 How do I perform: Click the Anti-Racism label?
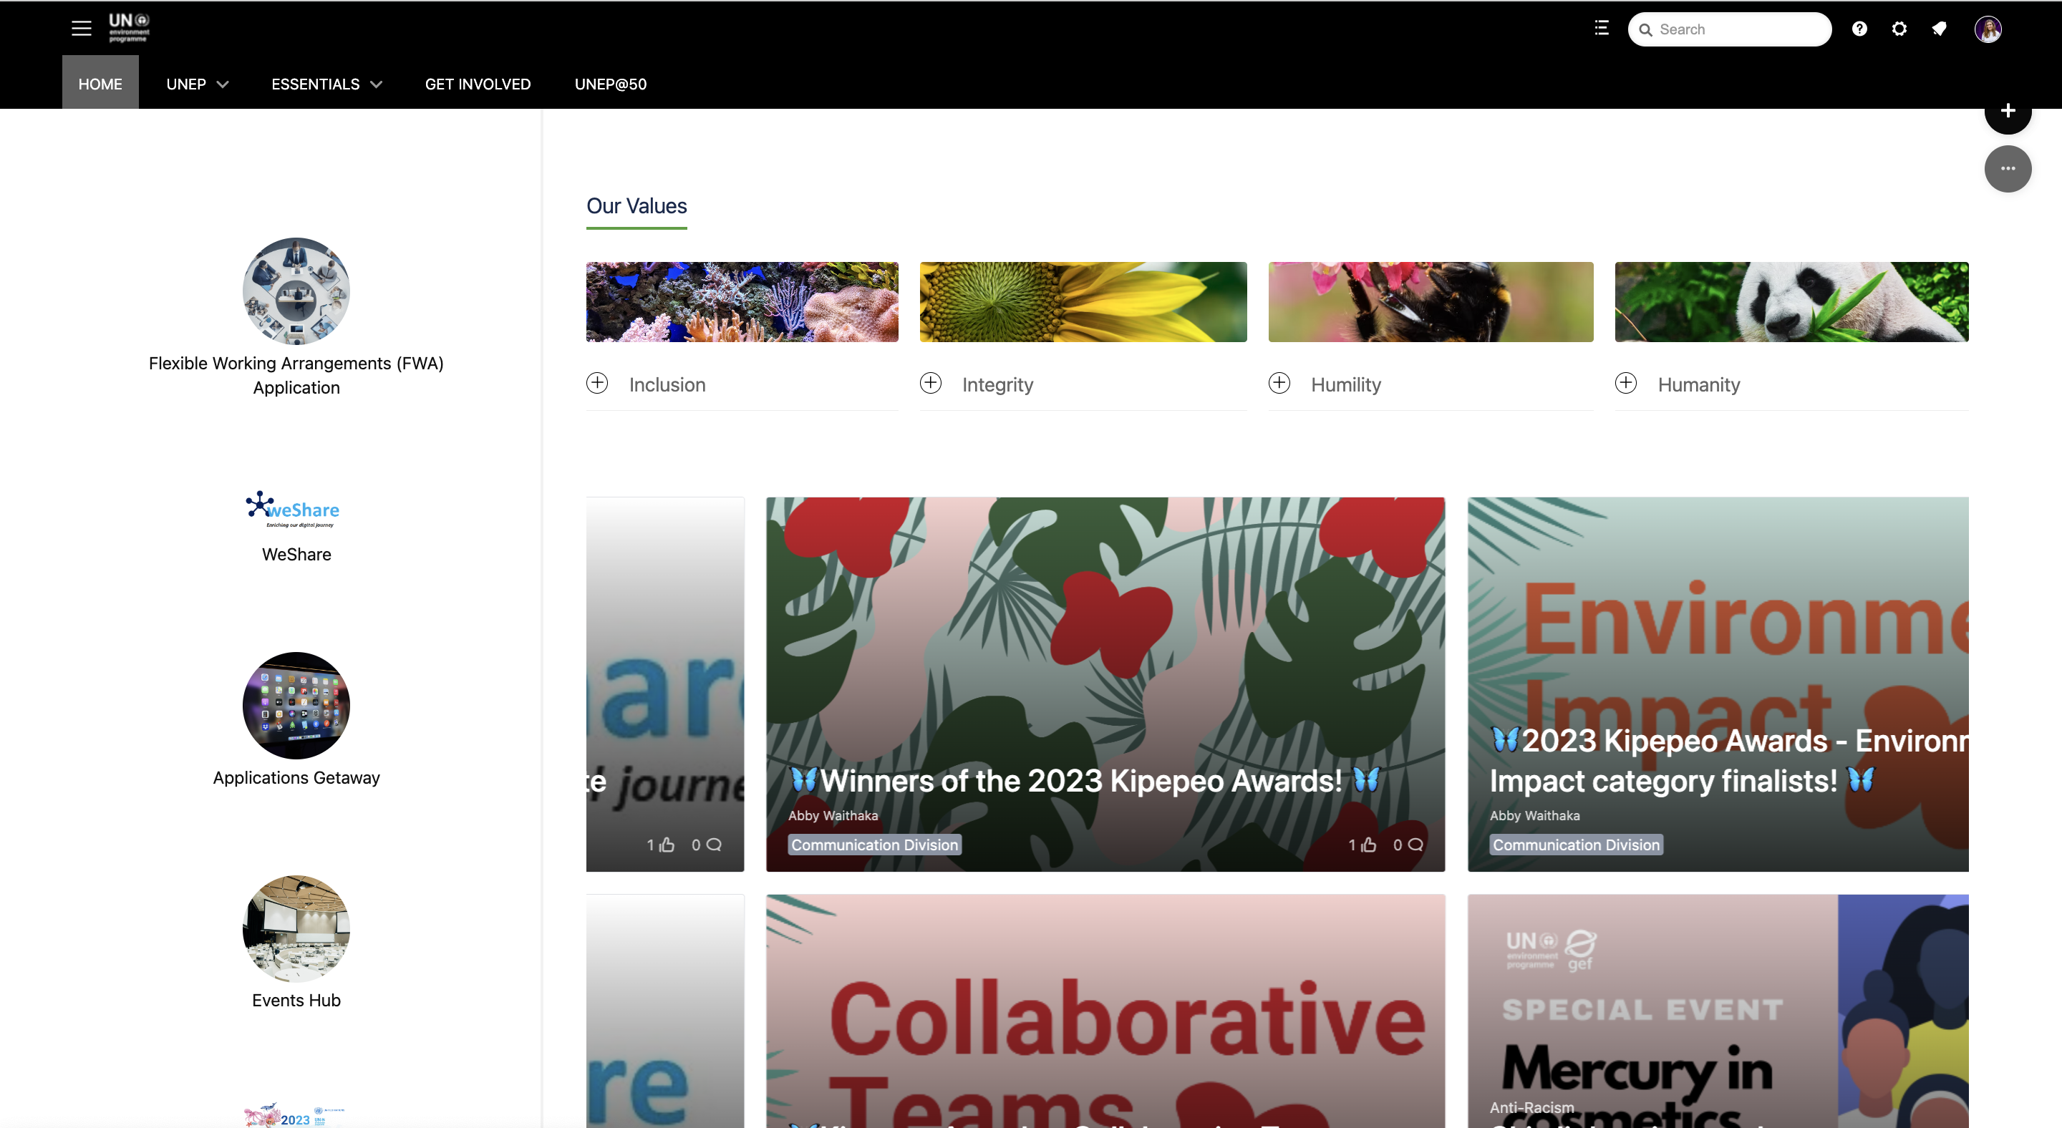pyautogui.click(x=1531, y=1107)
